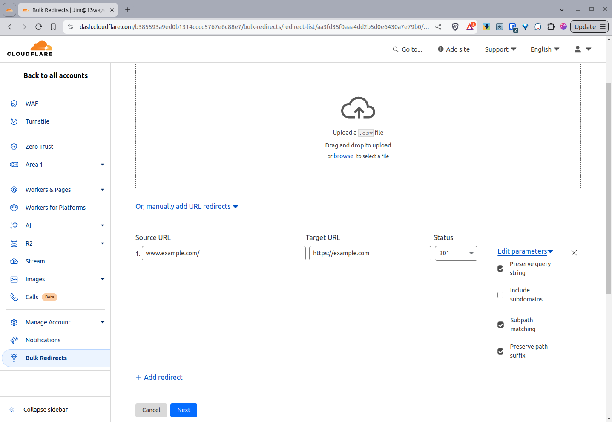
Task: Uncheck Subpath matching
Action: (x=500, y=324)
